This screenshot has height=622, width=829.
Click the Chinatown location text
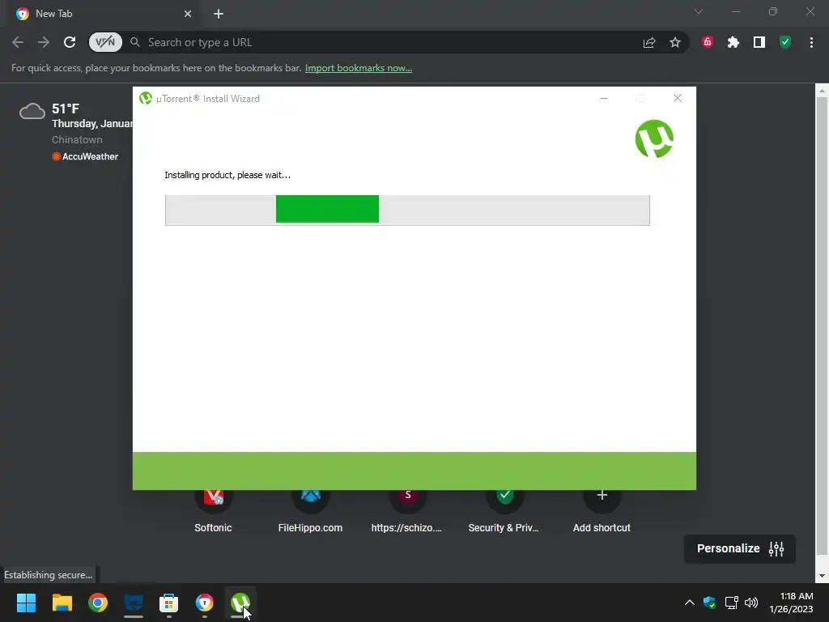(77, 139)
